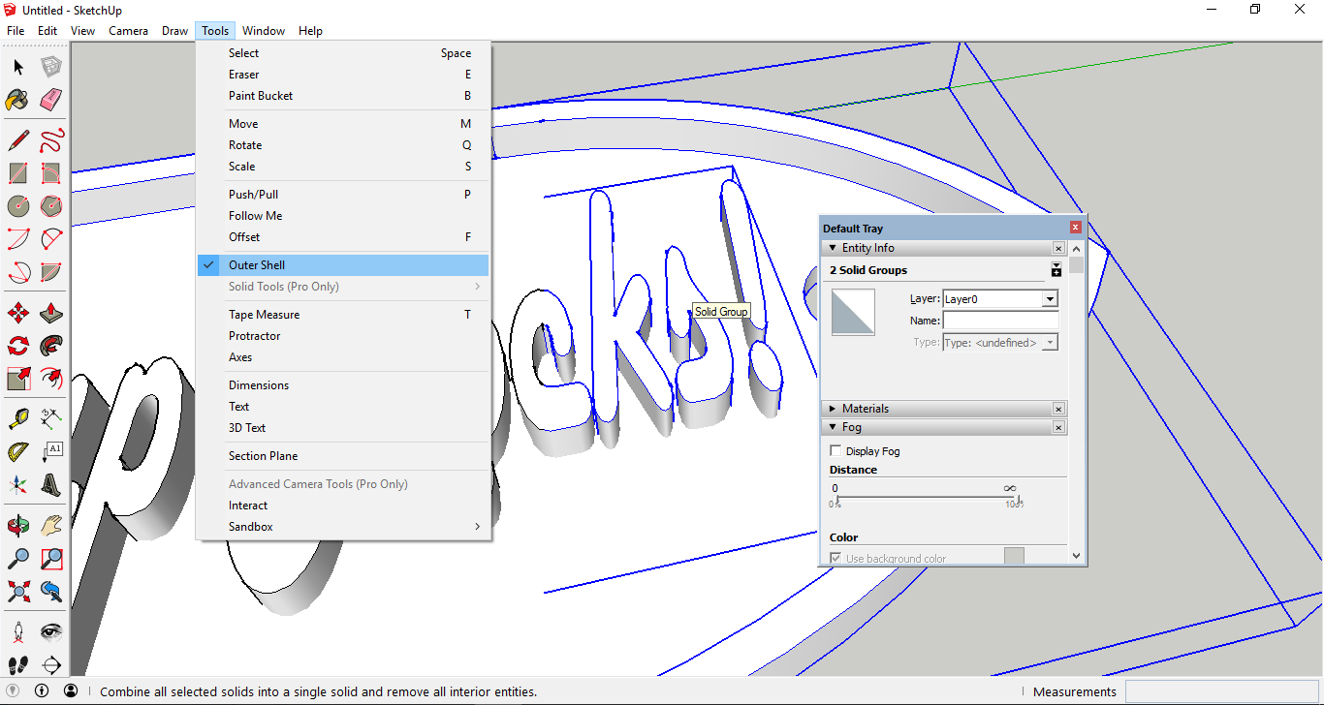
Task: Choose Follow Me from Tools menu
Action: click(x=343, y=216)
